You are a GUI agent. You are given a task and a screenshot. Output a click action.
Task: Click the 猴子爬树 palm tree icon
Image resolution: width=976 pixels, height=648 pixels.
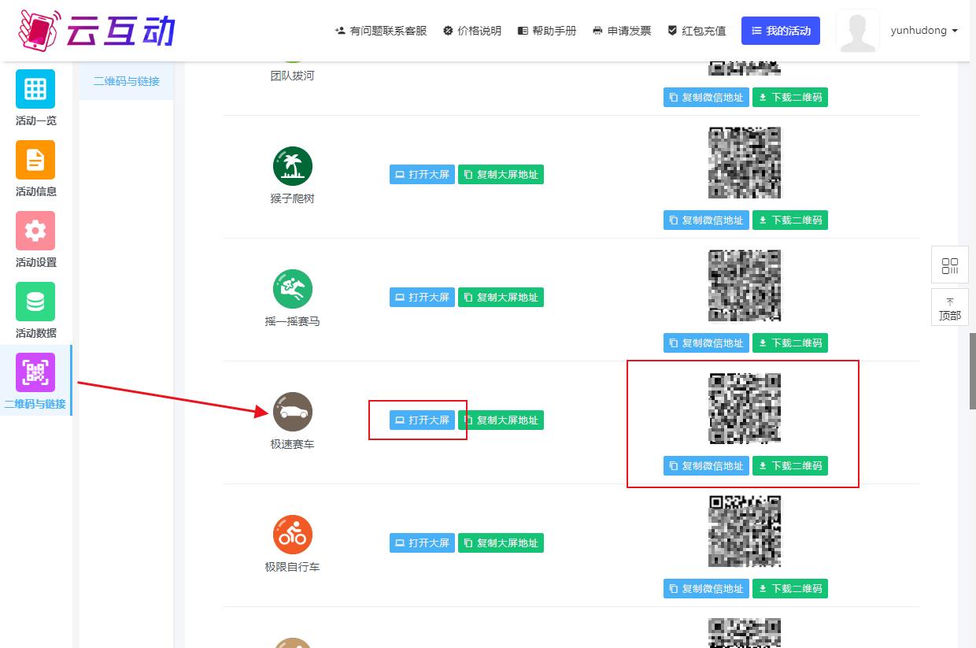click(292, 167)
